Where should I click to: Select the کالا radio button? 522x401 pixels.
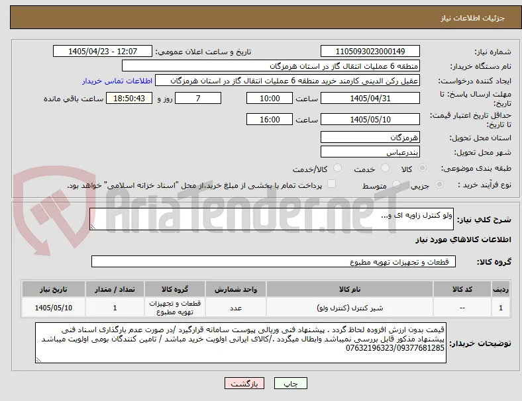(x=422, y=168)
